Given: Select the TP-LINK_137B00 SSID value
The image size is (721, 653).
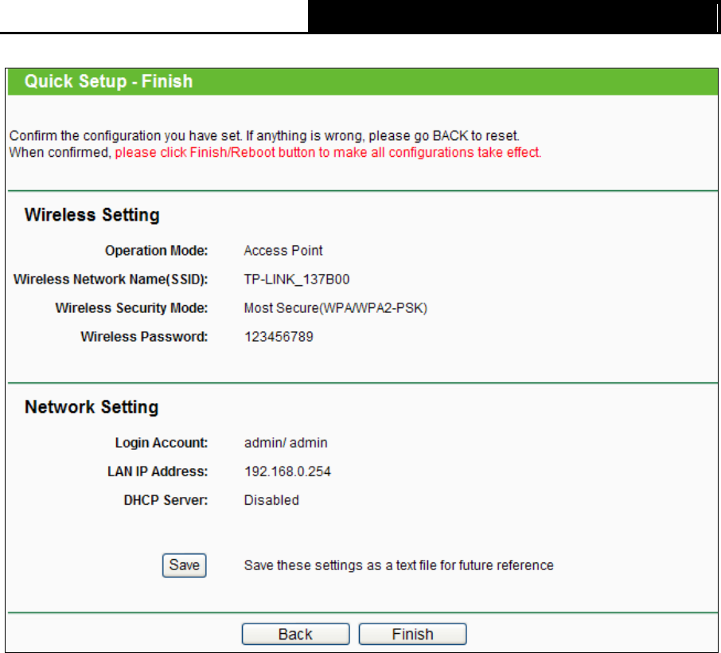Looking at the screenshot, I should [x=297, y=280].
